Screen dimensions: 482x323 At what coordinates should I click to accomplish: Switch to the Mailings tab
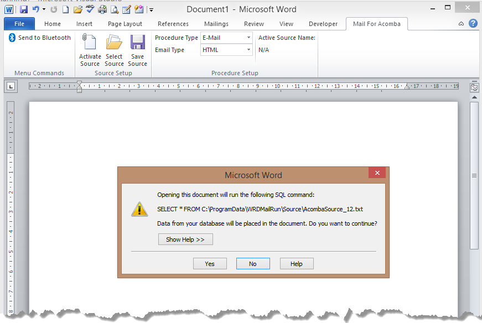point(216,24)
